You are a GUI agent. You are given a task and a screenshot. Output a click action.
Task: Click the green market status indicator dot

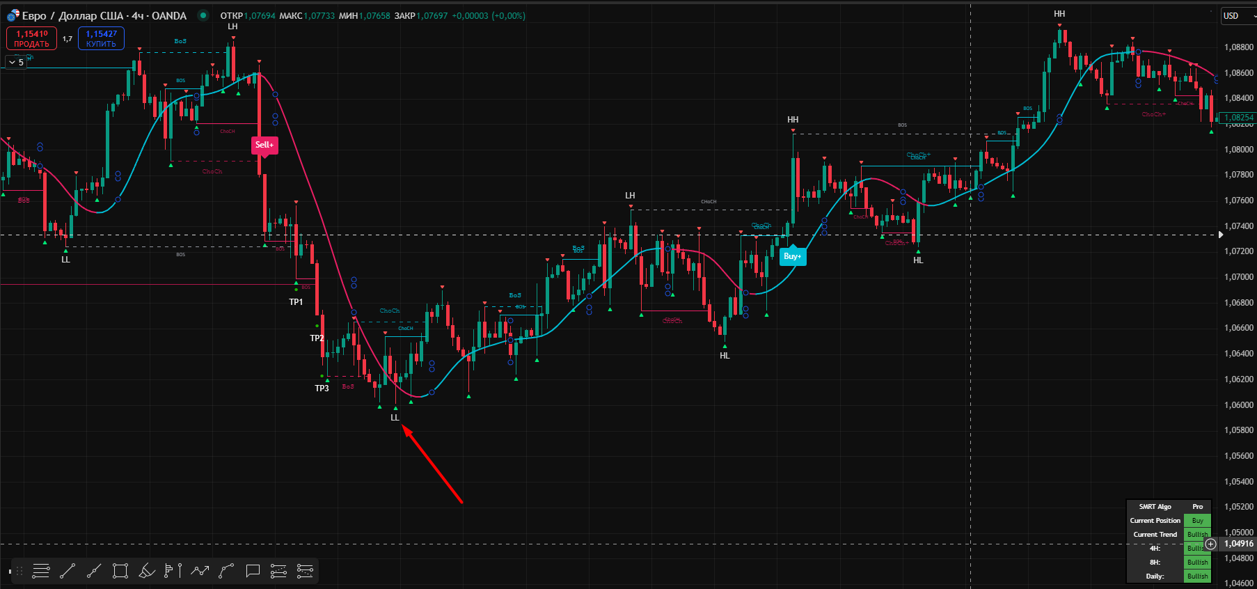[x=203, y=15]
